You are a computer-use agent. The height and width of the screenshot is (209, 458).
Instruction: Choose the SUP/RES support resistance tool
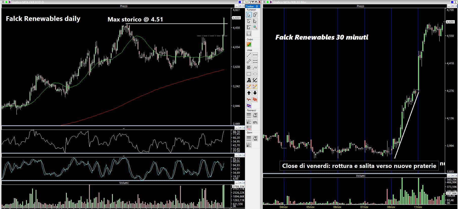click(249, 68)
